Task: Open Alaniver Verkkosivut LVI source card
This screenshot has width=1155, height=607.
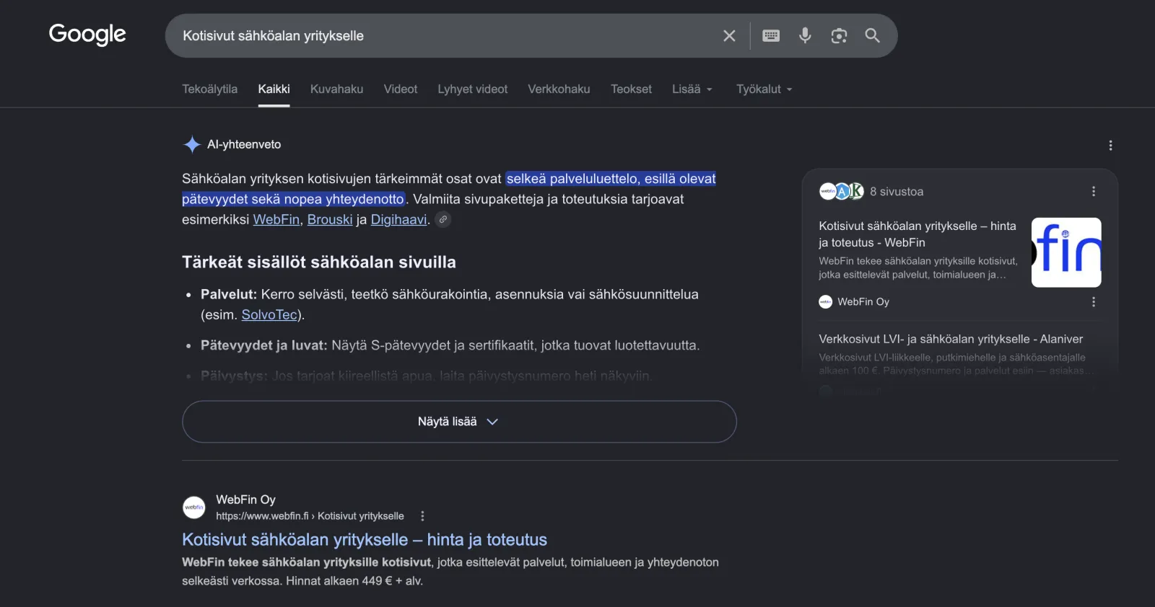Action: 951,339
